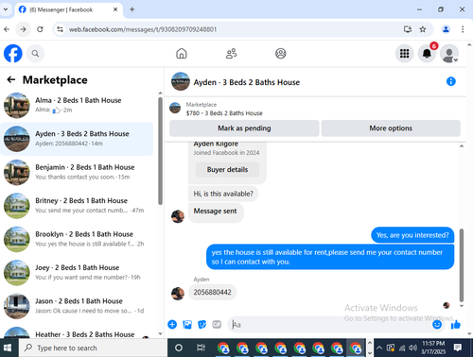Click the chat scroll up arrow
The height and width of the screenshot is (357, 473).
click(462, 146)
